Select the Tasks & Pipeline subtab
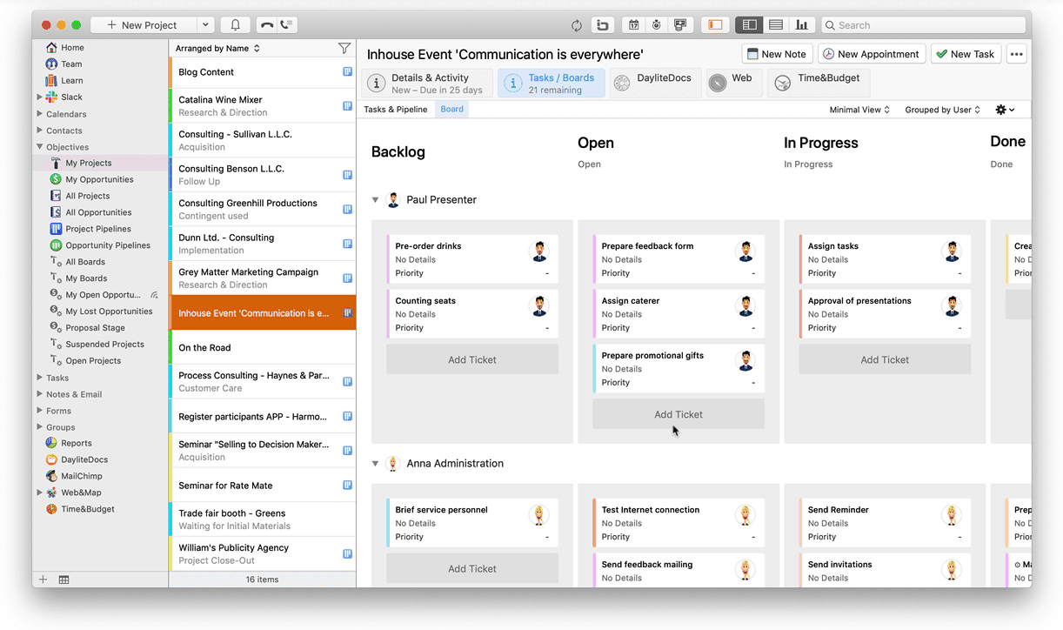 tap(395, 110)
